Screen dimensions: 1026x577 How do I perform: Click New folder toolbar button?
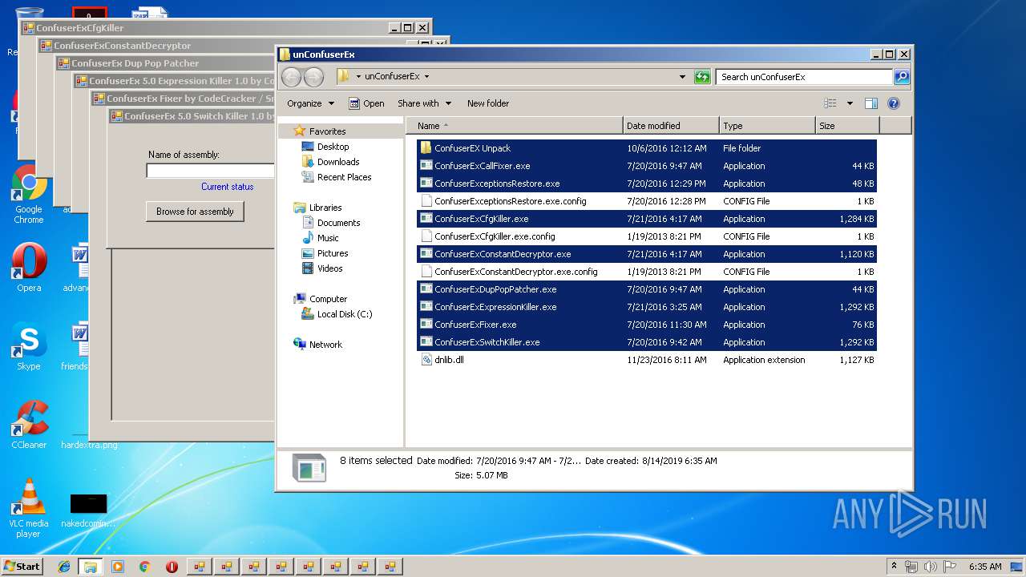[488, 103]
